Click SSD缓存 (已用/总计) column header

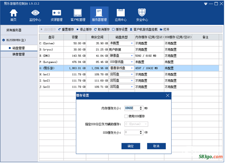tap(178, 37)
